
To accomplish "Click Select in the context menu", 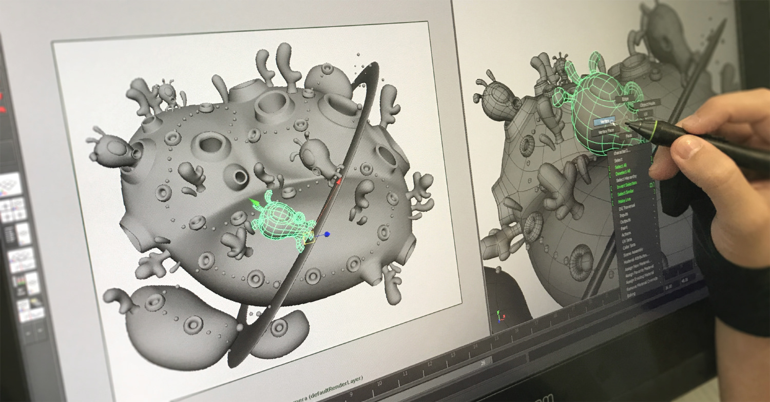I will pyautogui.click(x=619, y=159).
